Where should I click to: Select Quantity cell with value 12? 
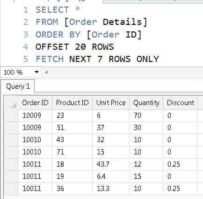tap(146, 164)
